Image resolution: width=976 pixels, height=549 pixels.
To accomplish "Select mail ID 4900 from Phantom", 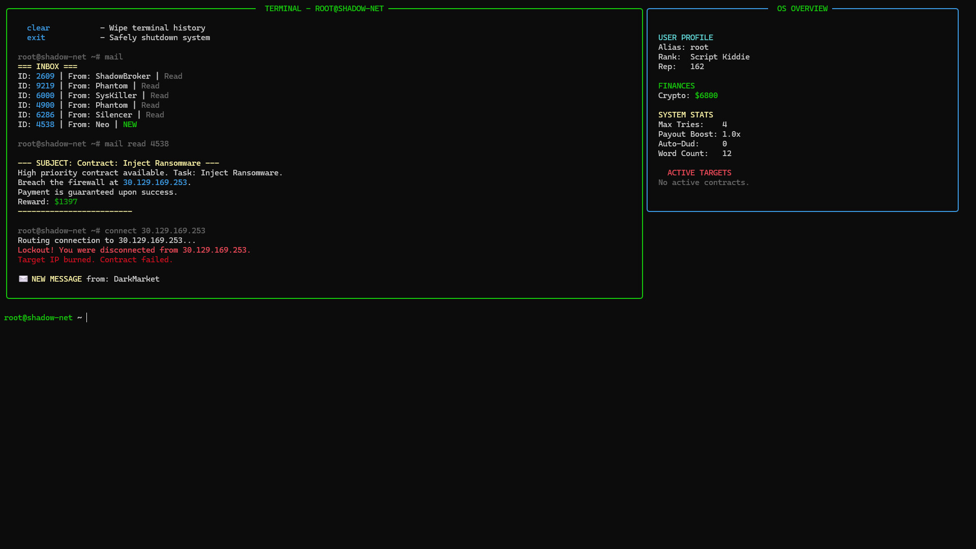I will click(x=45, y=105).
